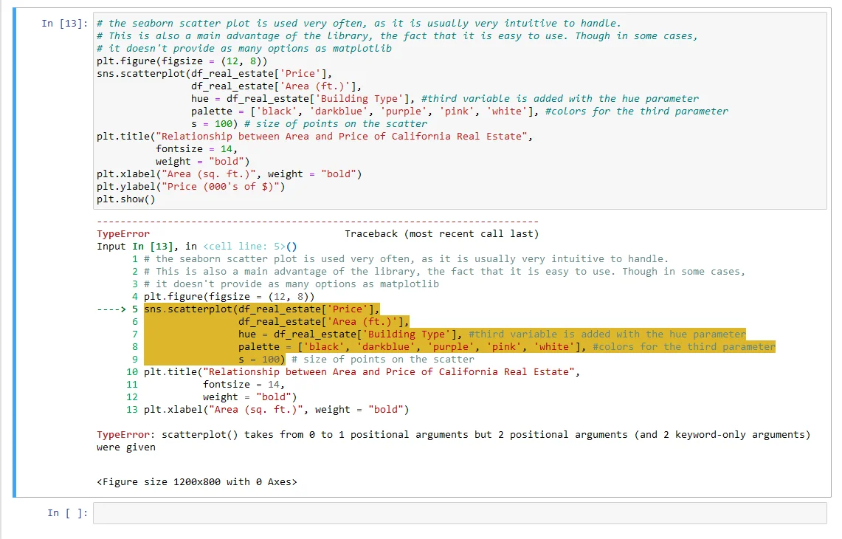Image resolution: width=842 pixels, height=539 pixels.
Task: Select the In [13] cell prompt
Action: click(64, 24)
